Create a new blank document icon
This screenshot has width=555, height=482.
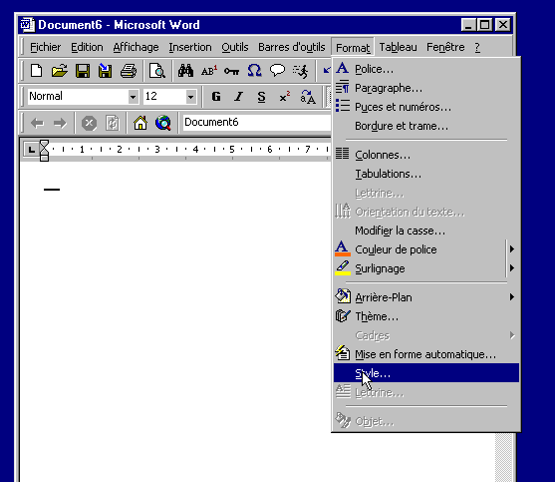[x=36, y=71]
